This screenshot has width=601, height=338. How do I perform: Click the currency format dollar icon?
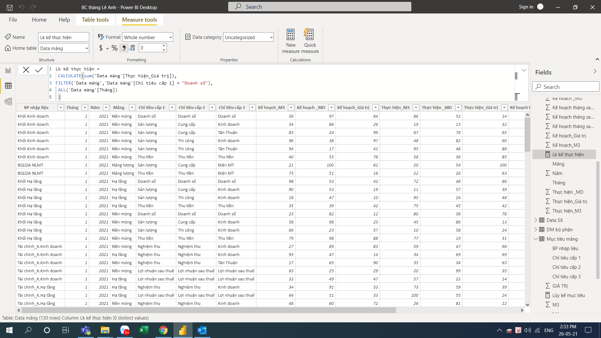click(101, 48)
